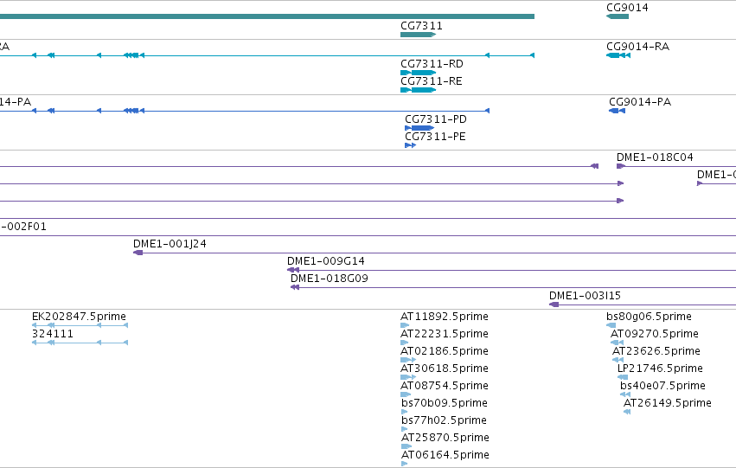Select the 324111 feature glyph
Image resolution: width=736 pixels, height=468 pixels.
tap(80, 343)
